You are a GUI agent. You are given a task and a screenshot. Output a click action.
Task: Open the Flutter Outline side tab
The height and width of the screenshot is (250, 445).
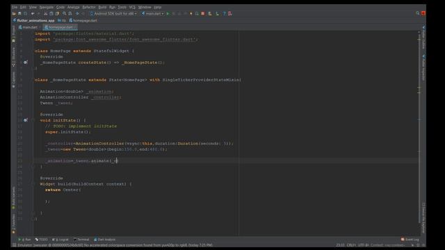click(423, 37)
